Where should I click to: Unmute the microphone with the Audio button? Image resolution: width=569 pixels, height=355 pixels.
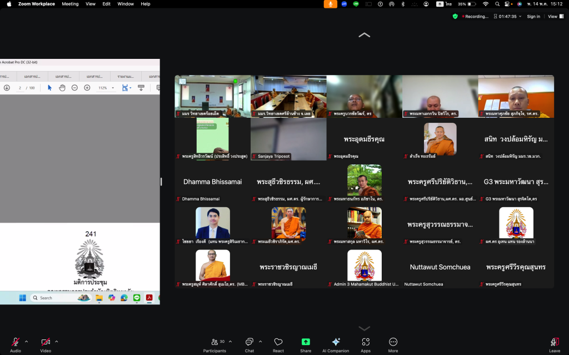coord(15,342)
